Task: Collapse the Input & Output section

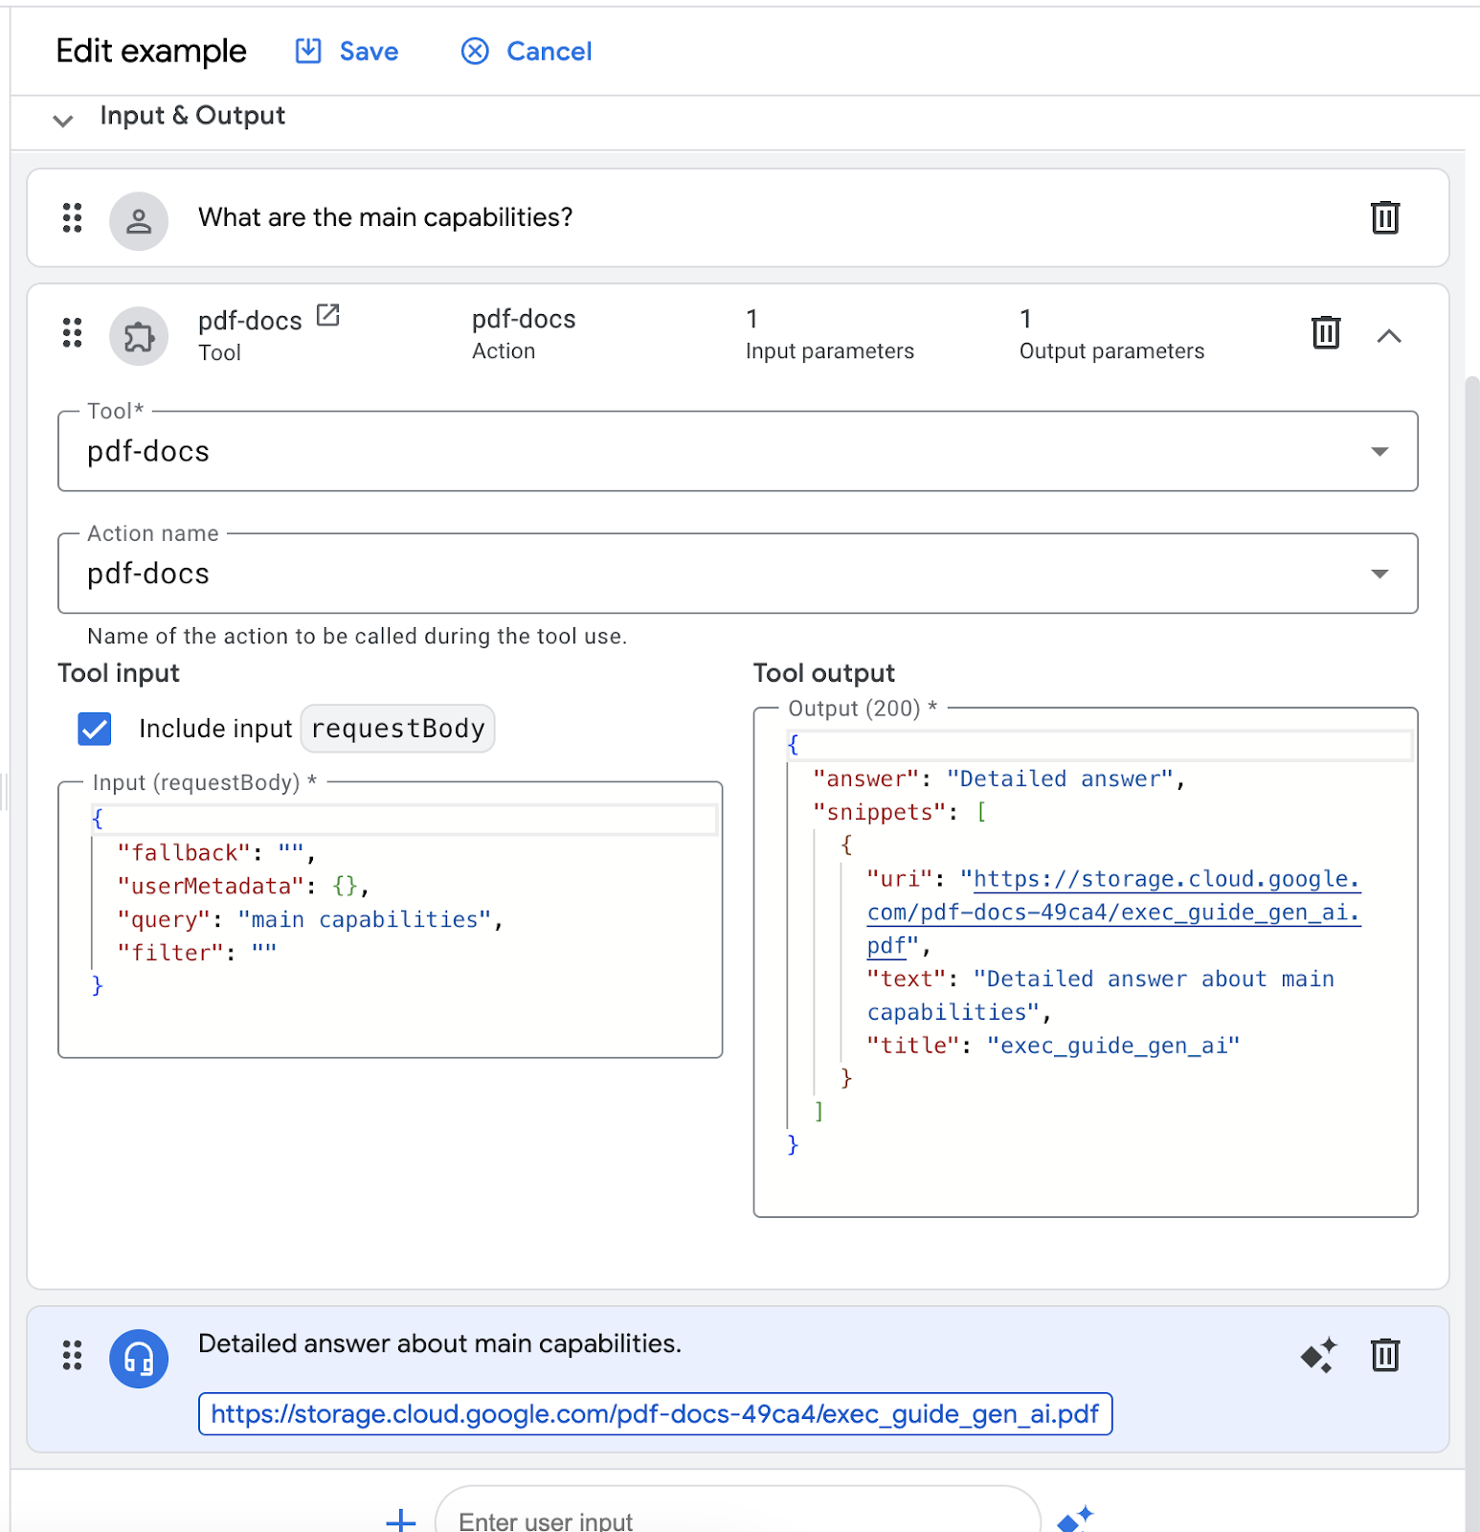Action: point(63,120)
